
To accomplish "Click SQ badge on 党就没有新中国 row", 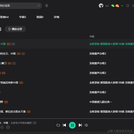I will coord(21,83).
